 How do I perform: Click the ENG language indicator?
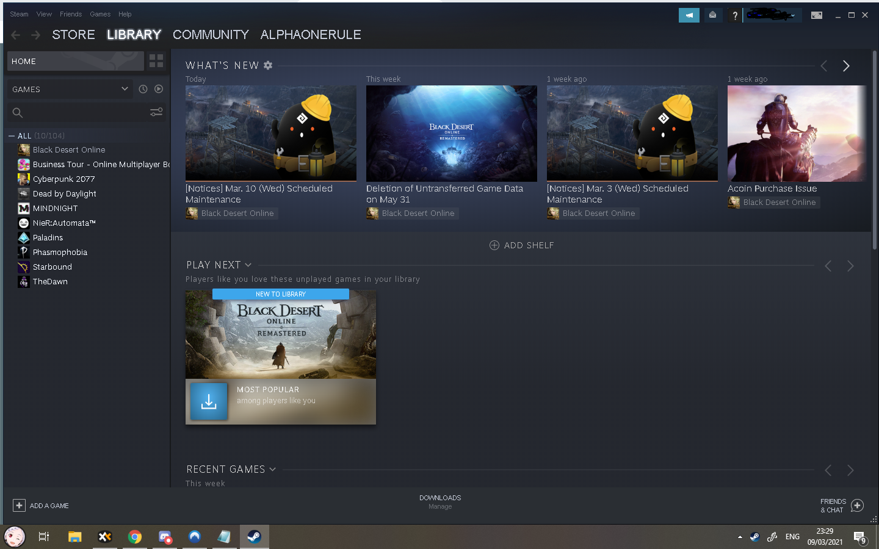coord(792,537)
